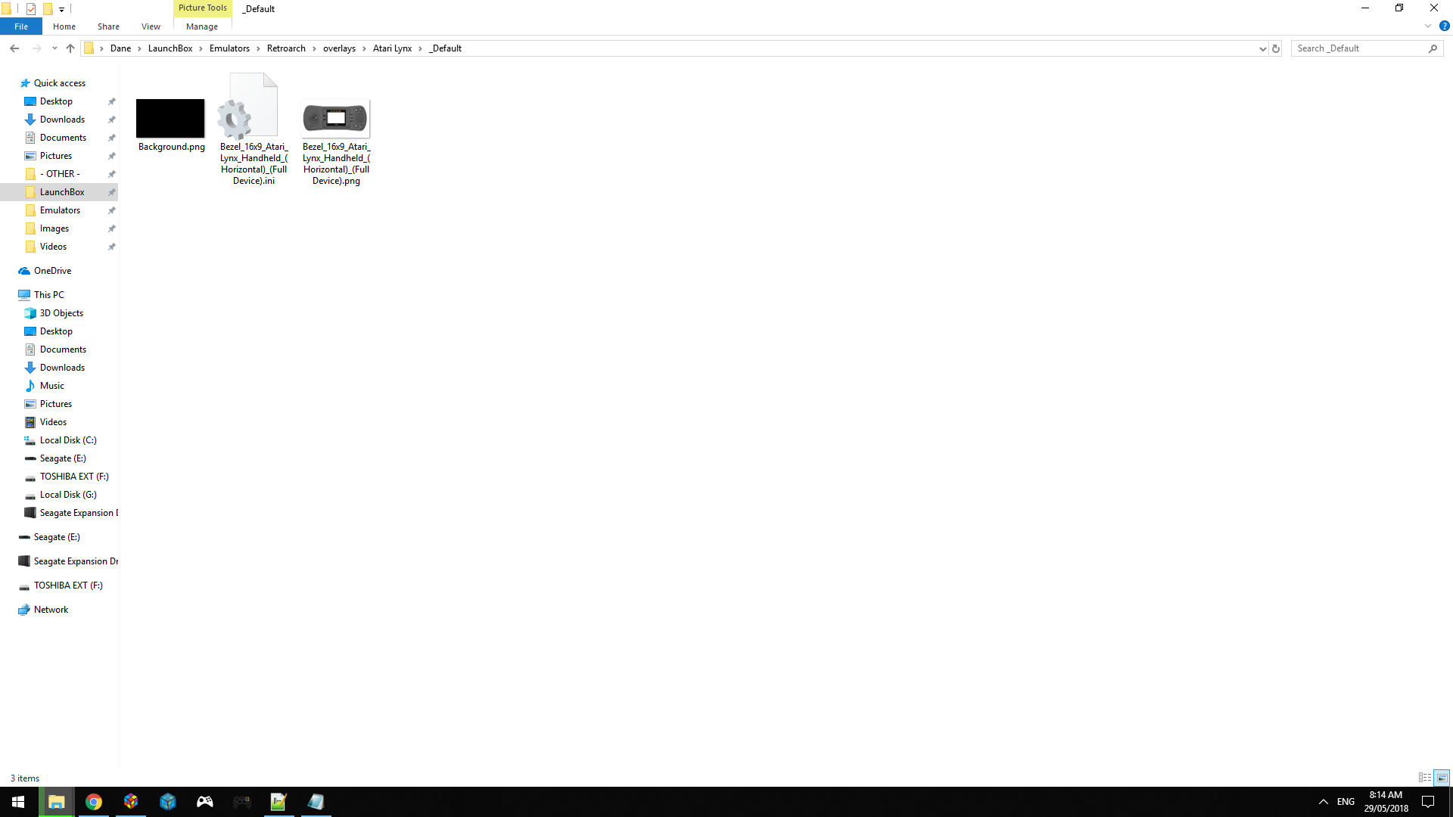Navigate to Atari Lynx in the breadcrumb
Image resolution: width=1453 pixels, height=817 pixels.
coord(392,48)
